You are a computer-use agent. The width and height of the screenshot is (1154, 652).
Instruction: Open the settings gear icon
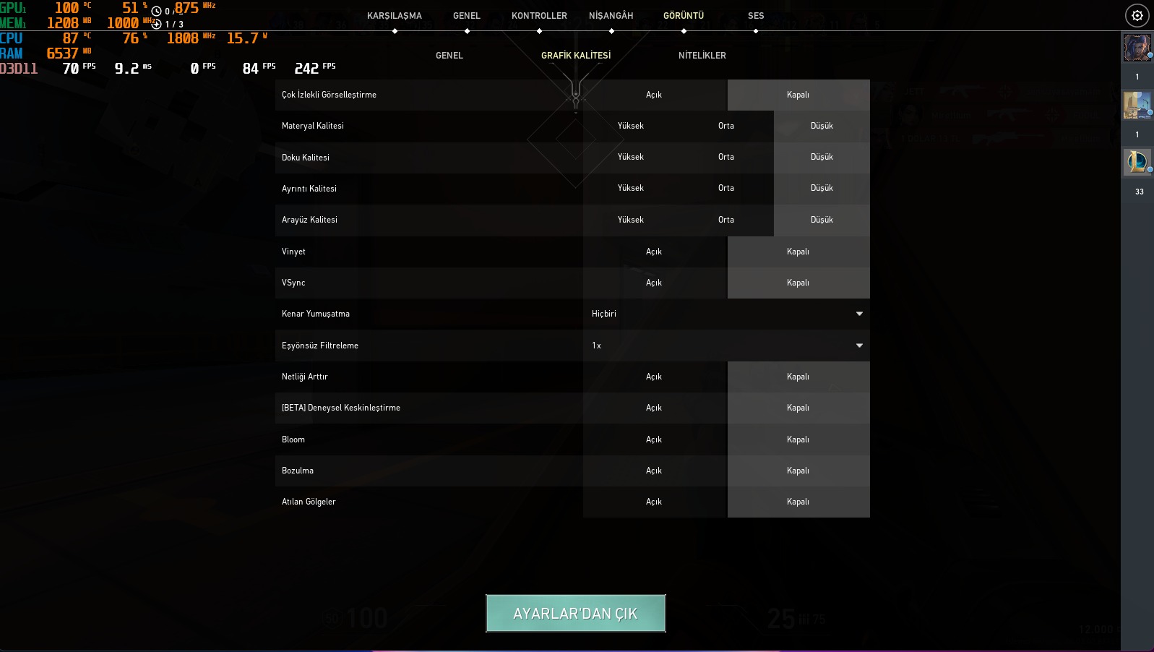pyautogui.click(x=1137, y=15)
